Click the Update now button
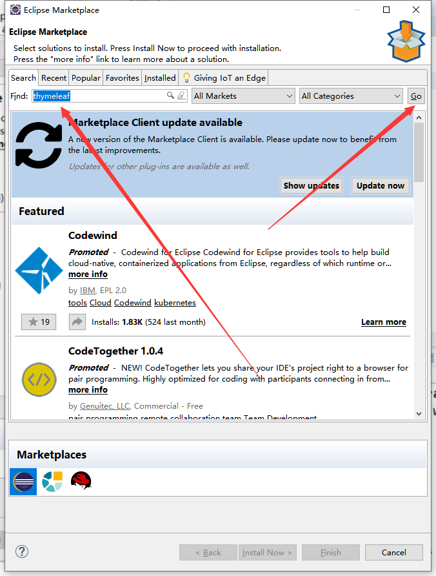Screen dimensions: 436x576 tap(381, 185)
